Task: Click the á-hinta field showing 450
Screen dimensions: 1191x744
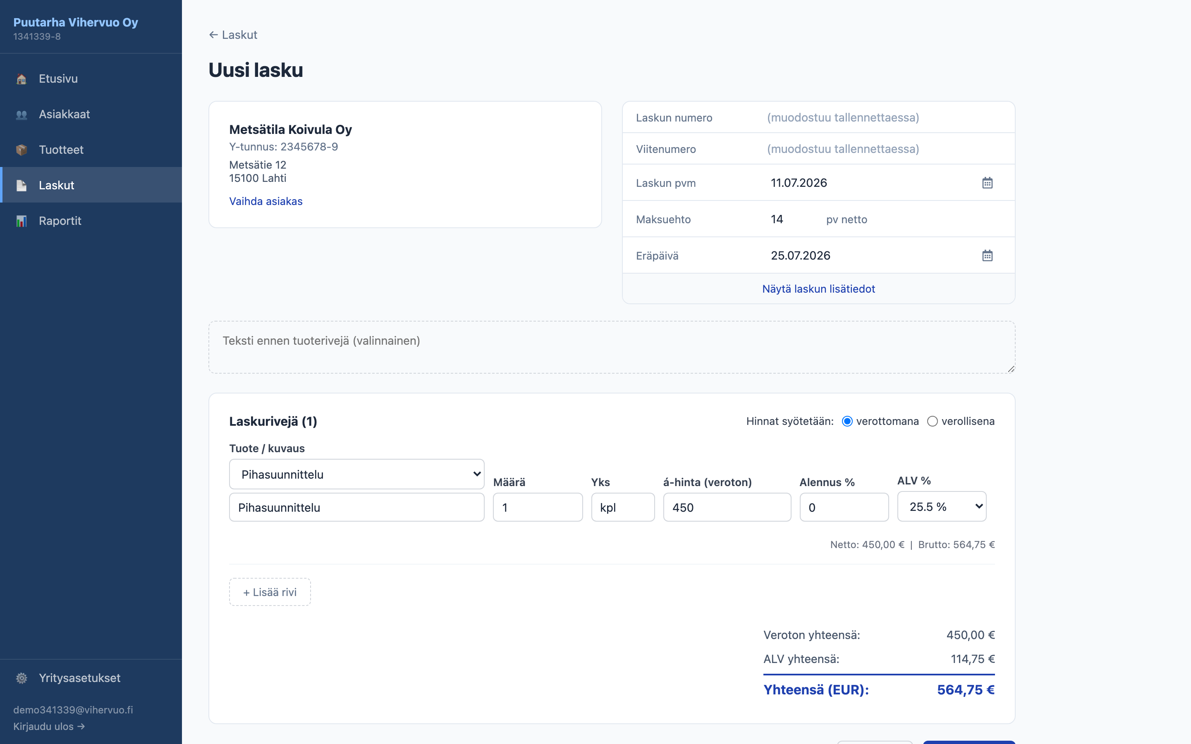Action: pyautogui.click(x=727, y=507)
